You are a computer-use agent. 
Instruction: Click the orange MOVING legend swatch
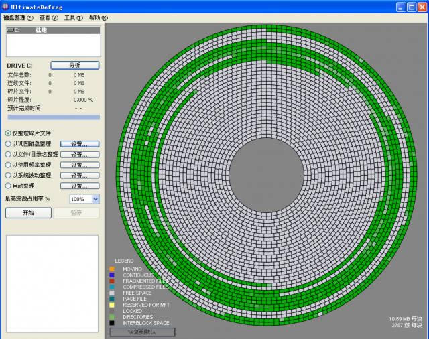[112, 269]
